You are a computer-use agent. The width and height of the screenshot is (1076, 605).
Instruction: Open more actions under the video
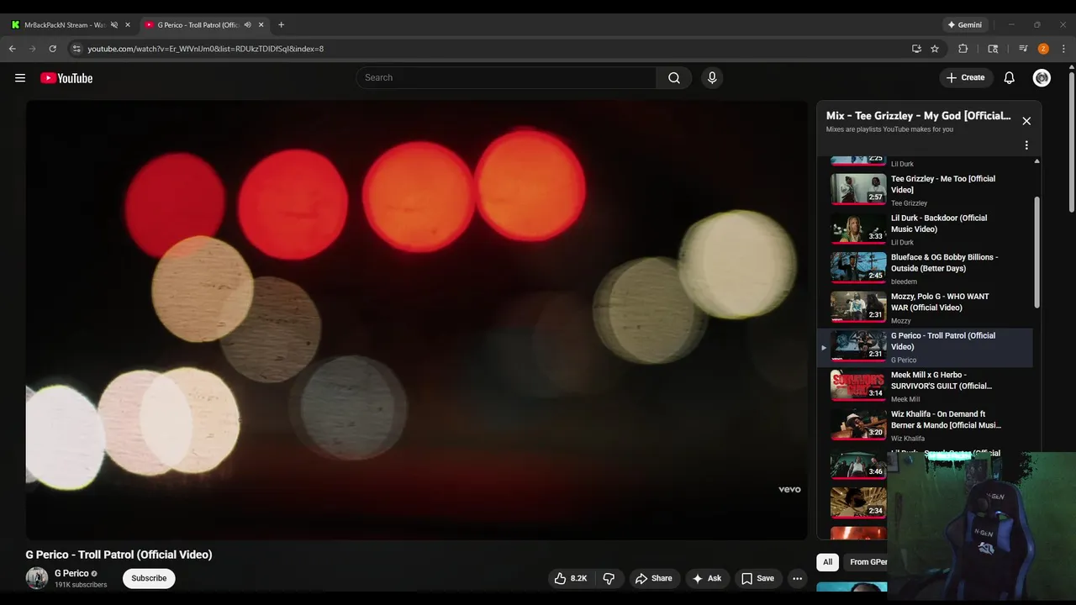click(x=798, y=578)
